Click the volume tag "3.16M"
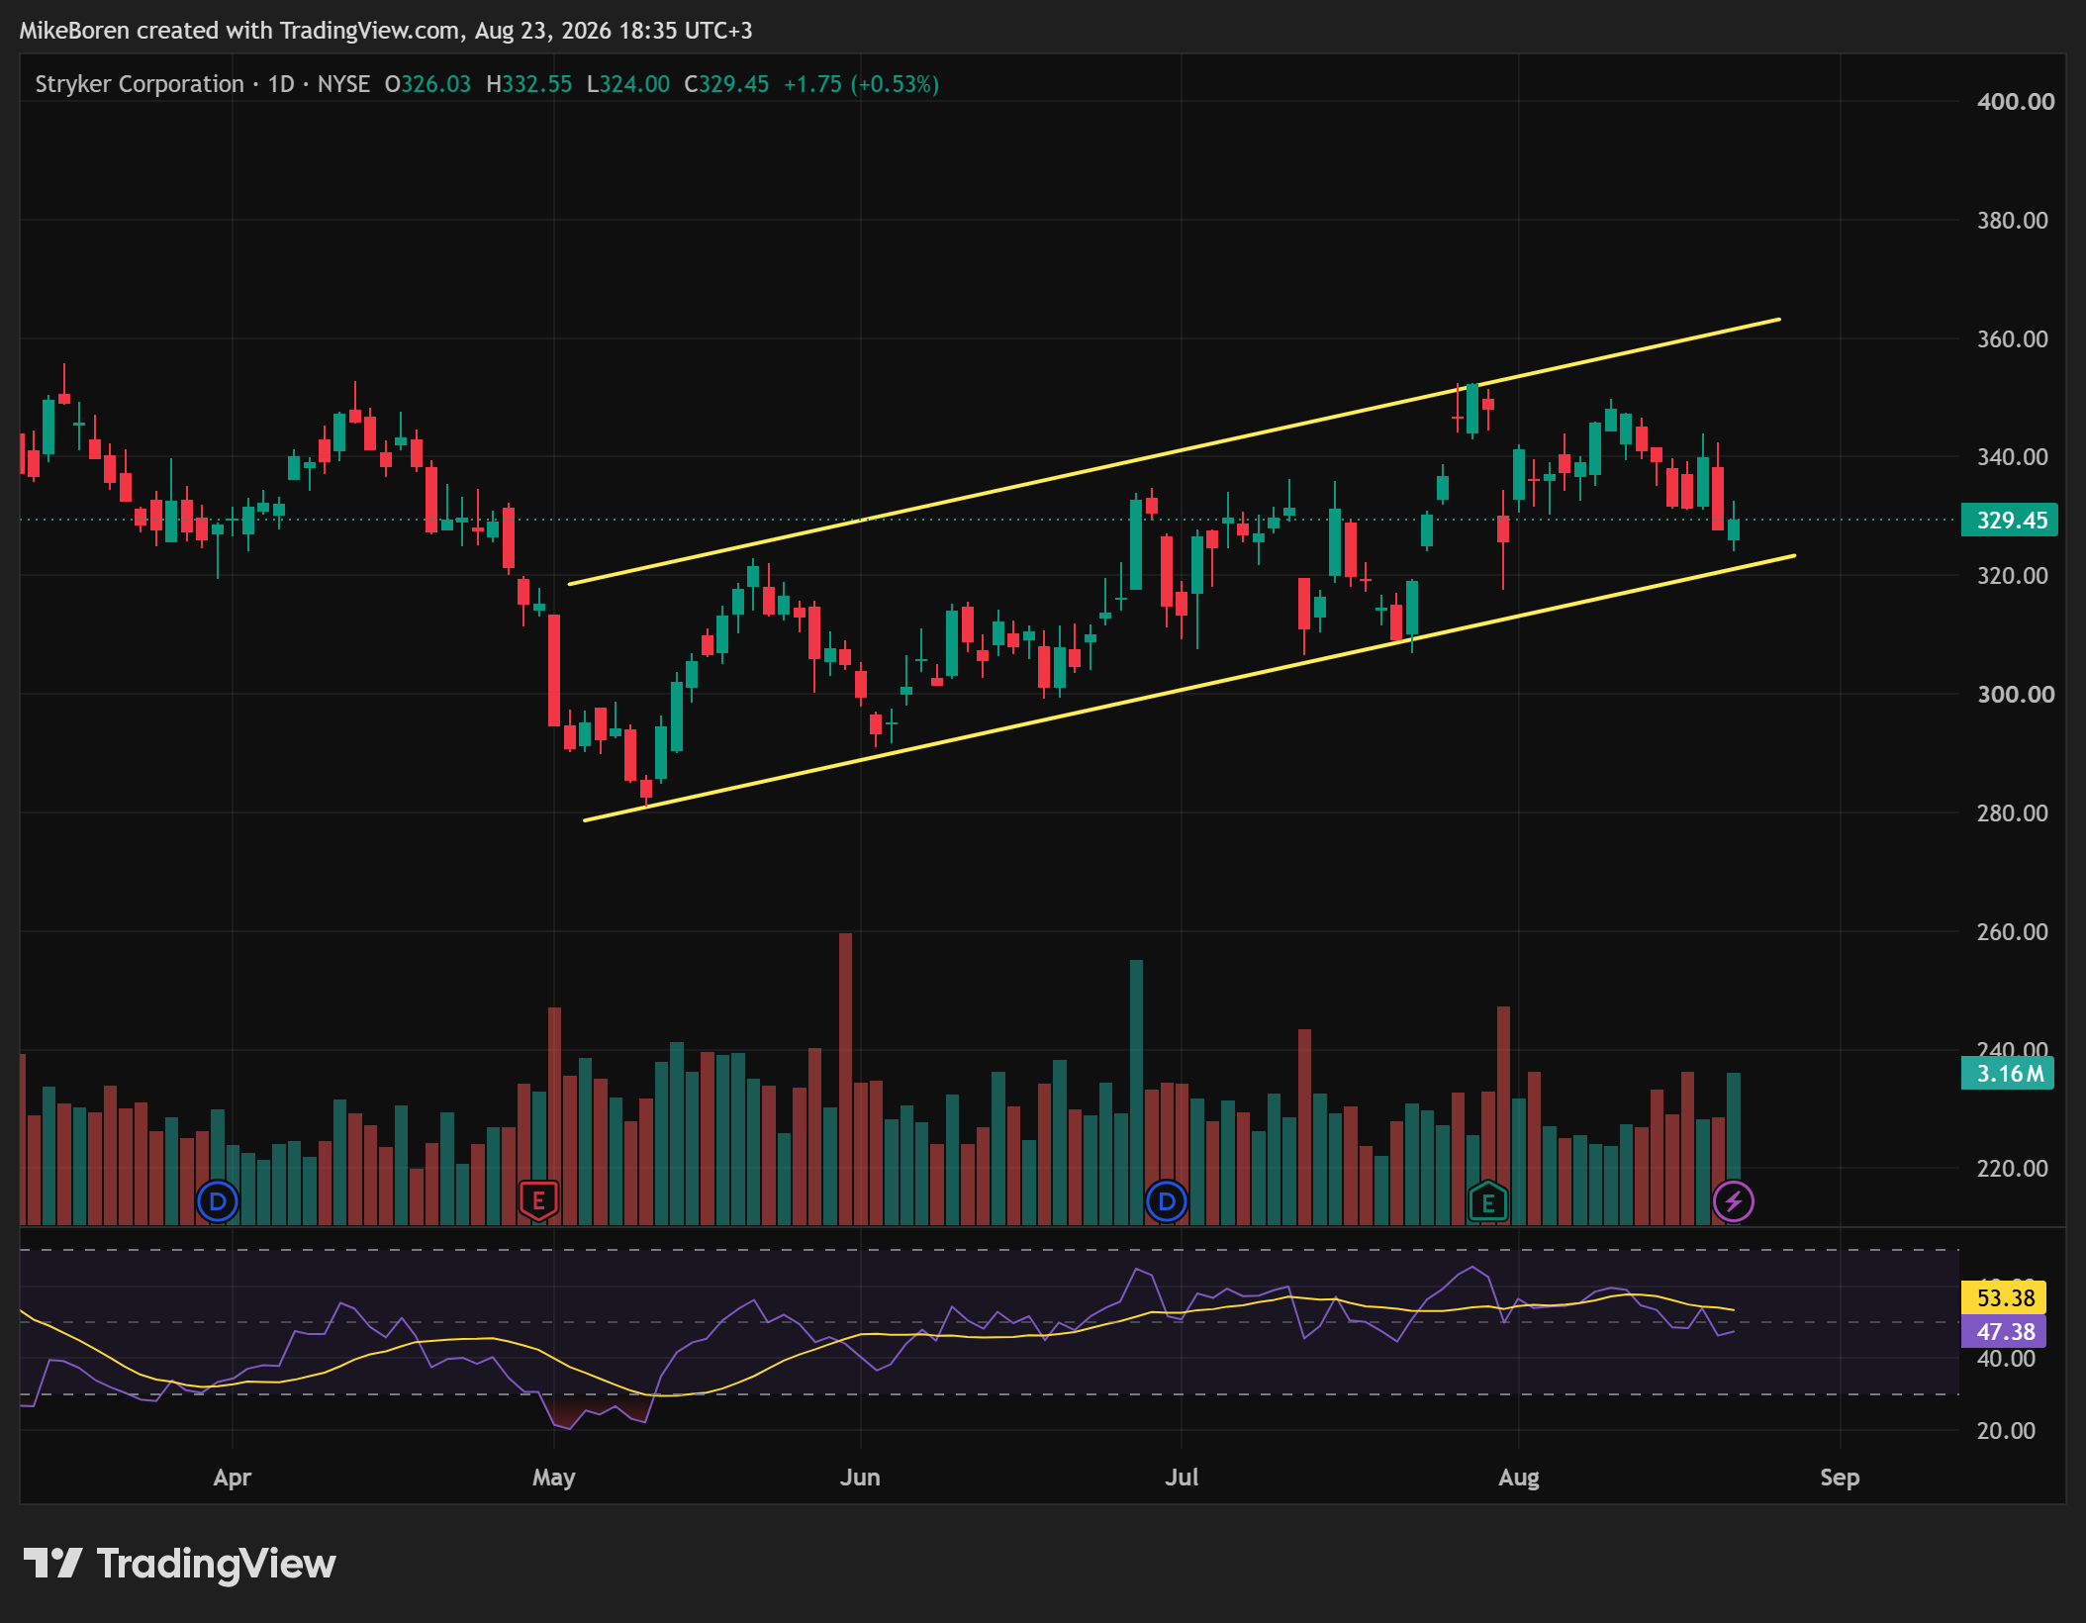The image size is (2086, 1623). point(2008,1073)
